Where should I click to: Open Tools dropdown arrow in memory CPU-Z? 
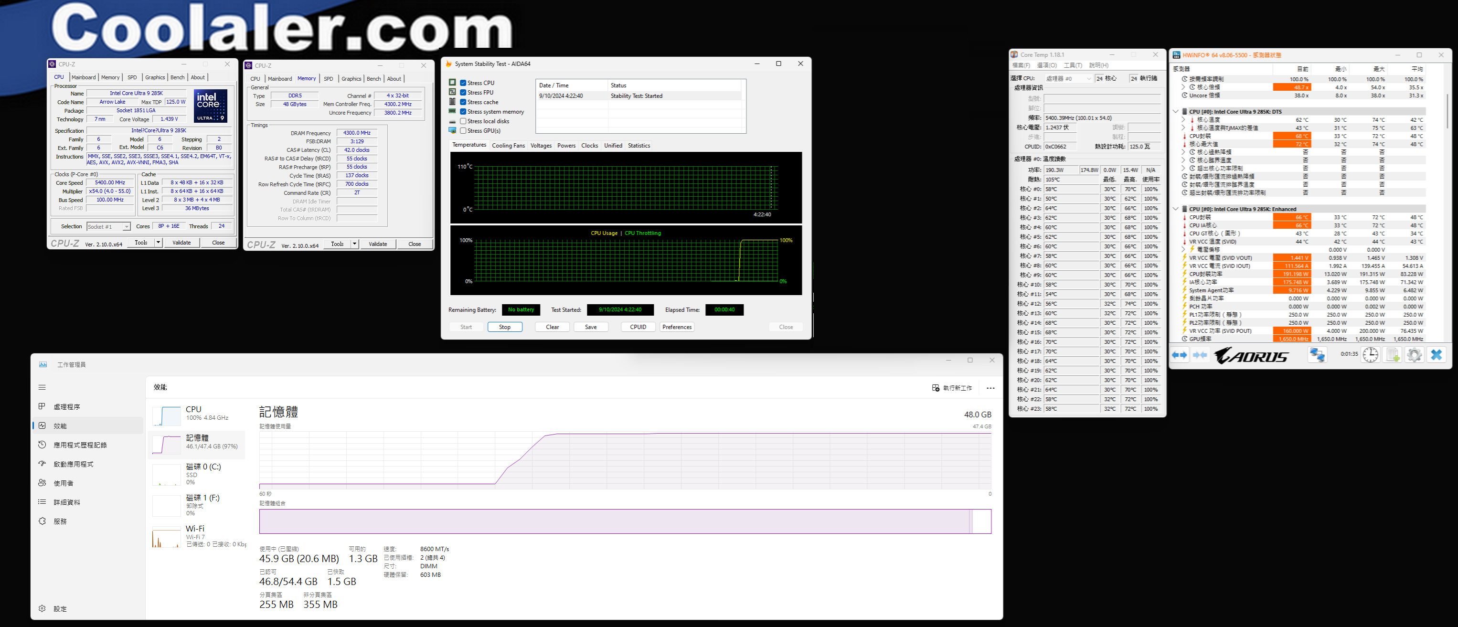[355, 244]
